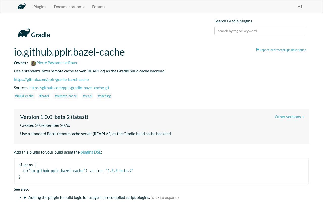The height and width of the screenshot is (202, 323).
Task: Click the 'Search Gradle plugins' label
Action: tap(233, 21)
